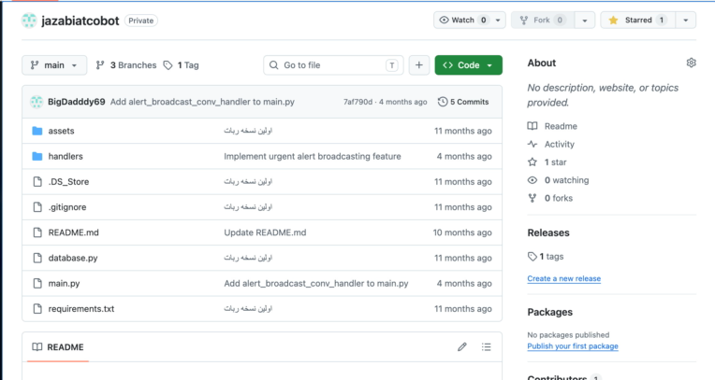Click the 11 months ago timestamp for assets
Screen dimensions: 715x380
tap(463, 131)
